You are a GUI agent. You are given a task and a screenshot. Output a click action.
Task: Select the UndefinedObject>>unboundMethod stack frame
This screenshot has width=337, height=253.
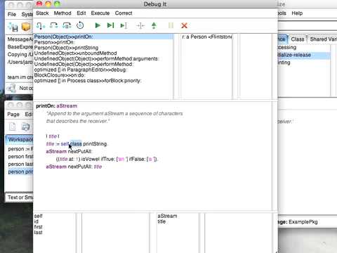click(x=103, y=53)
